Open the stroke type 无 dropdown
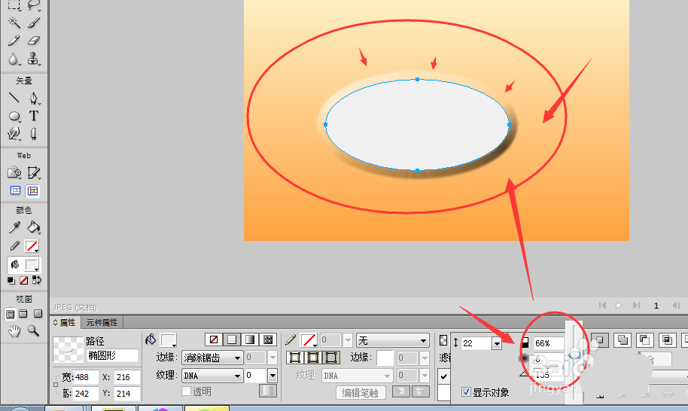 click(x=393, y=340)
